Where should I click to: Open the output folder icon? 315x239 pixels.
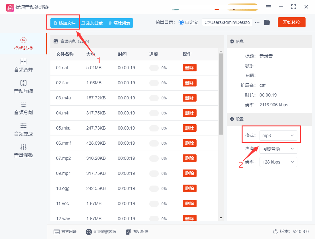point(267,22)
